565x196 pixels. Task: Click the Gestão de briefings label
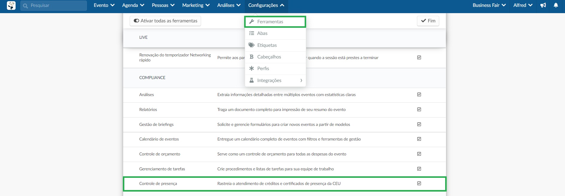click(156, 124)
